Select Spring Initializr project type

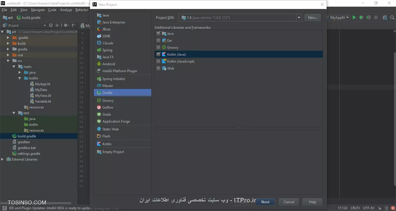pyautogui.click(x=123, y=79)
